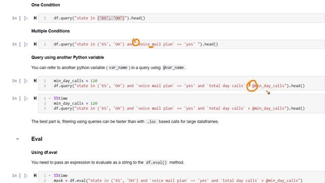
Task: Select 'Query using another Python variable' heading
Action: (68, 57)
